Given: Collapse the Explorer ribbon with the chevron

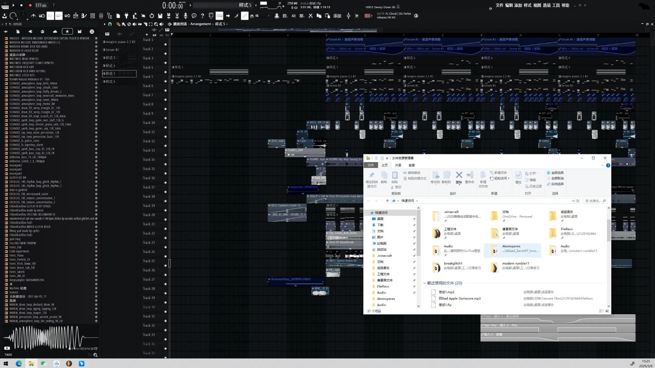Looking at the screenshot, I should 602,165.
